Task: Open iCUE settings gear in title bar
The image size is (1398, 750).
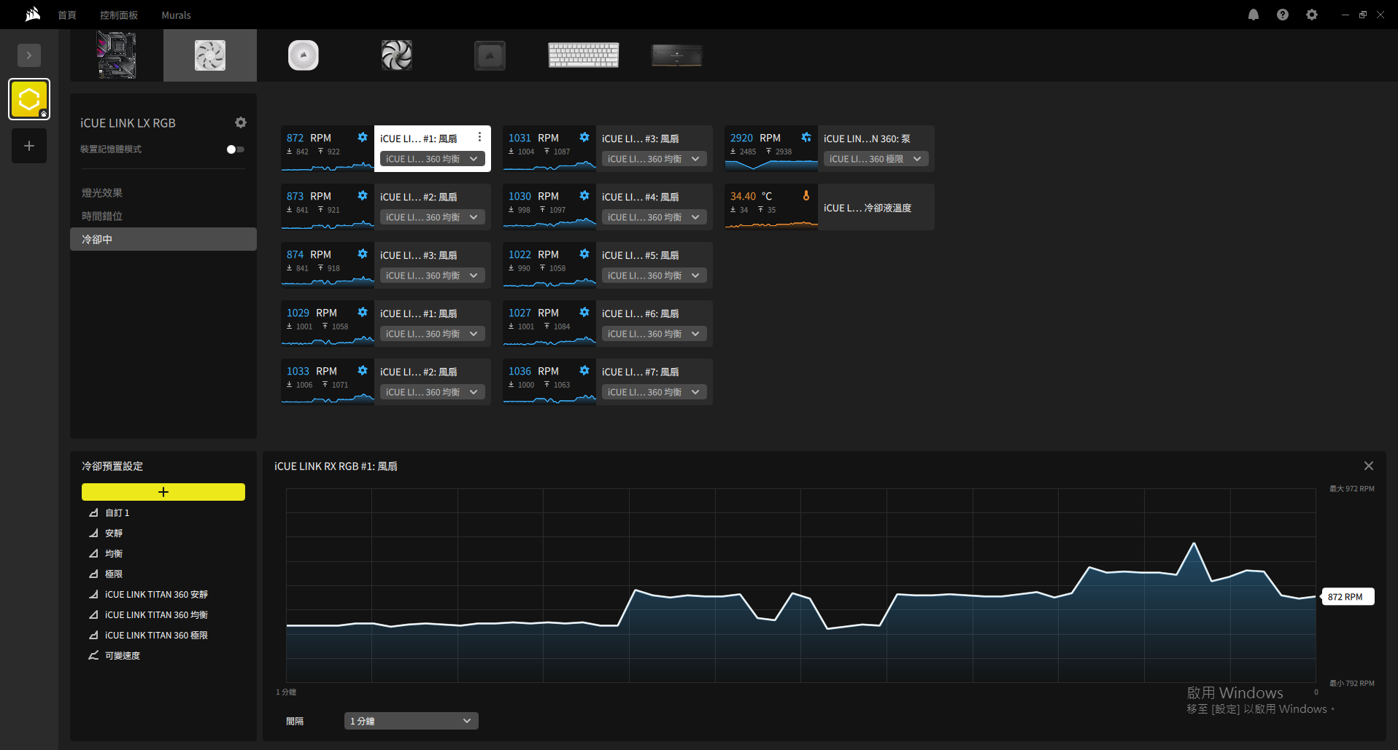Action: pyautogui.click(x=1311, y=15)
